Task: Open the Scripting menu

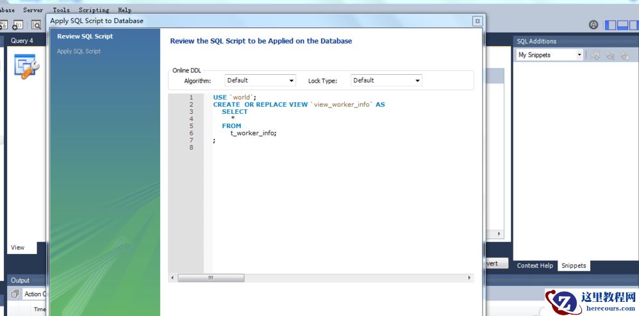Action: coord(94,10)
